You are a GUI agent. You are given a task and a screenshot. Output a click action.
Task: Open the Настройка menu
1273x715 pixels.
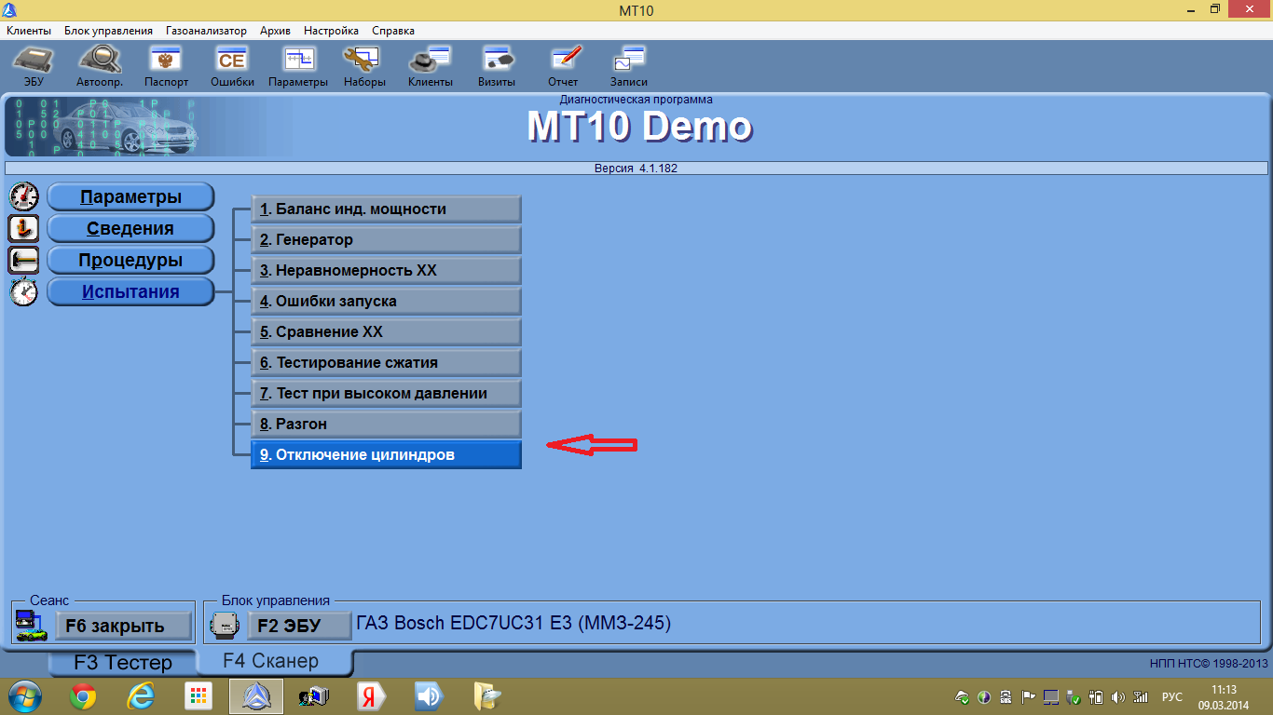pos(332,30)
